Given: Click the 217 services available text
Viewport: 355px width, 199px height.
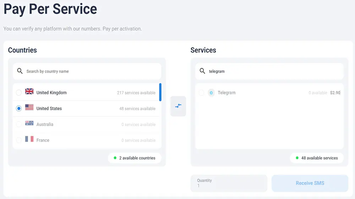Looking at the screenshot, I should (136, 93).
